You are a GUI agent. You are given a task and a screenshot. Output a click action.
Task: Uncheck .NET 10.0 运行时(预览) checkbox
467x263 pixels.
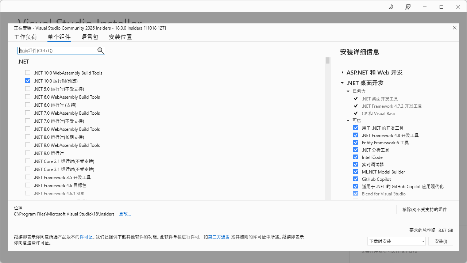[28, 81]
